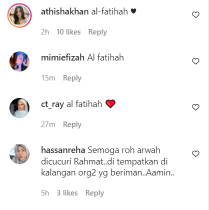
Task: Open athishakhan's profile picture with story ring
Action: pyautogui.click(x=19, y=15)
